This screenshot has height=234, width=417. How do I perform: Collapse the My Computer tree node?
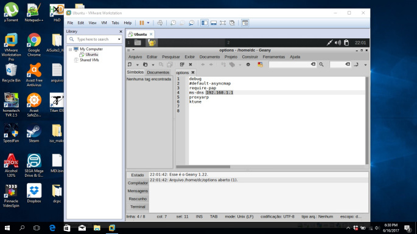(x=71, y=49)
